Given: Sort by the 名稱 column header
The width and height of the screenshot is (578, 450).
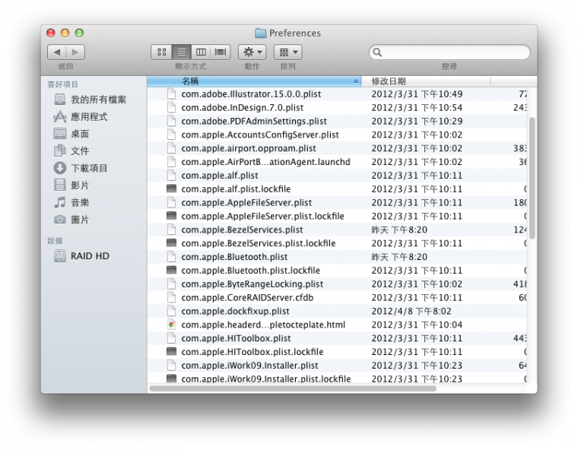Looking at the screenshot, I should [x=254, y=81].
